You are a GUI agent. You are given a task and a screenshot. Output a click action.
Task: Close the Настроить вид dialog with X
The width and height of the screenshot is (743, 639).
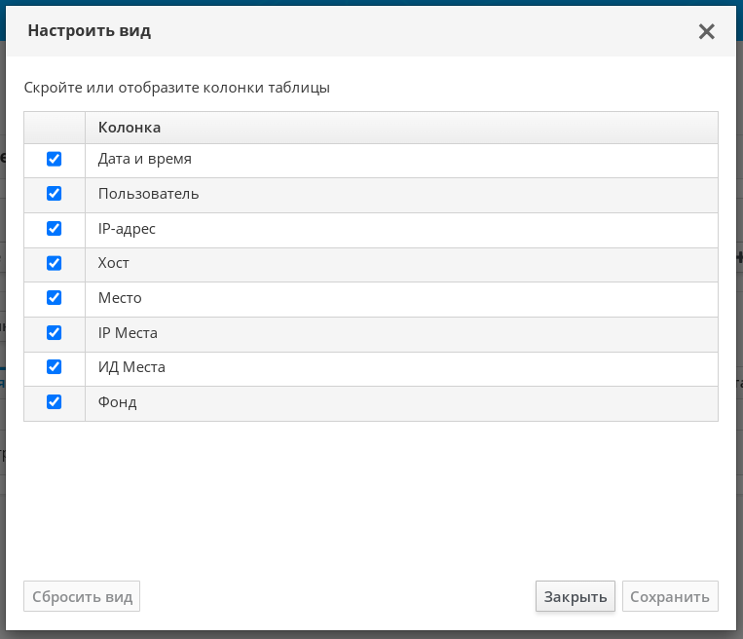click(x=707, y=31)
